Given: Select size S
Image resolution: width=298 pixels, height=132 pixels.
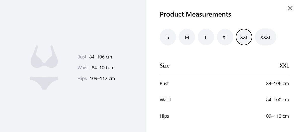Looking at the screenshot, I should coord(168,37).
